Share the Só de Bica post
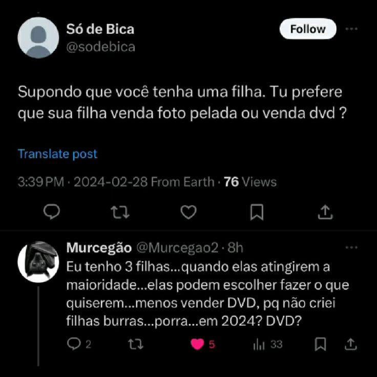 pyautogui.click(x=325, y=212)
